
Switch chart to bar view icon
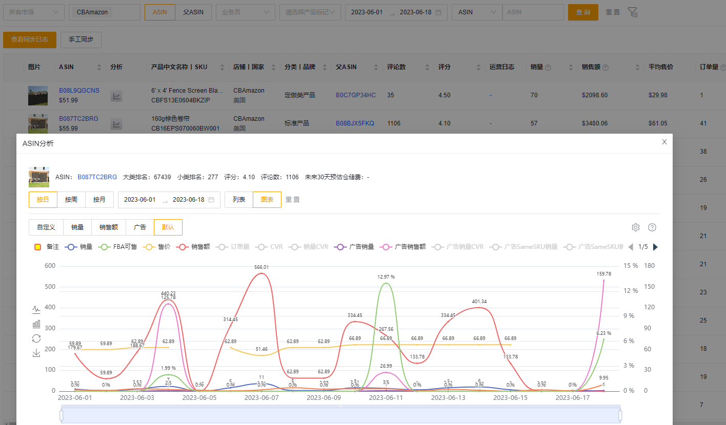point(36,324)
